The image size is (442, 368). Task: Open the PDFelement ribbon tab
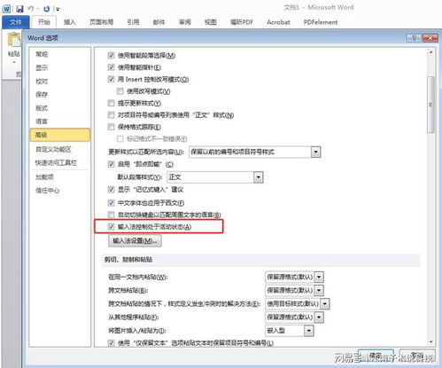tap(321, 22)
